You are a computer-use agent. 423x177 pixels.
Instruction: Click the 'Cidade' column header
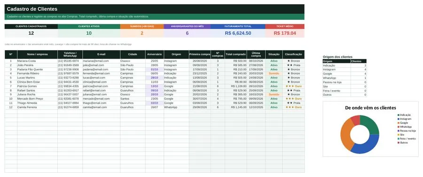pyautogui.click(x=133, y=54)
